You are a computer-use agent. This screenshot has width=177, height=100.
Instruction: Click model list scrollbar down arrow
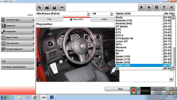point(173,68)
